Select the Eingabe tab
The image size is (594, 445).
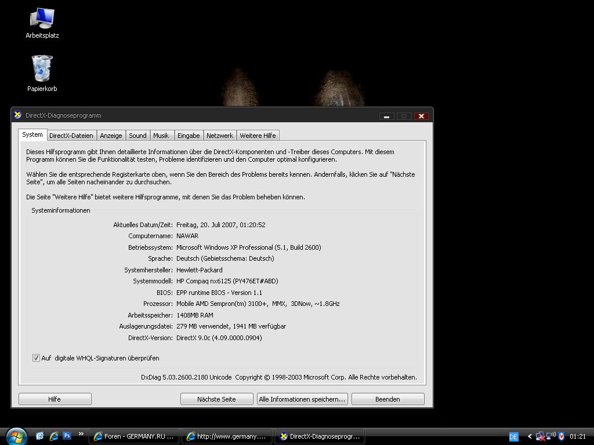pos(189,136)
